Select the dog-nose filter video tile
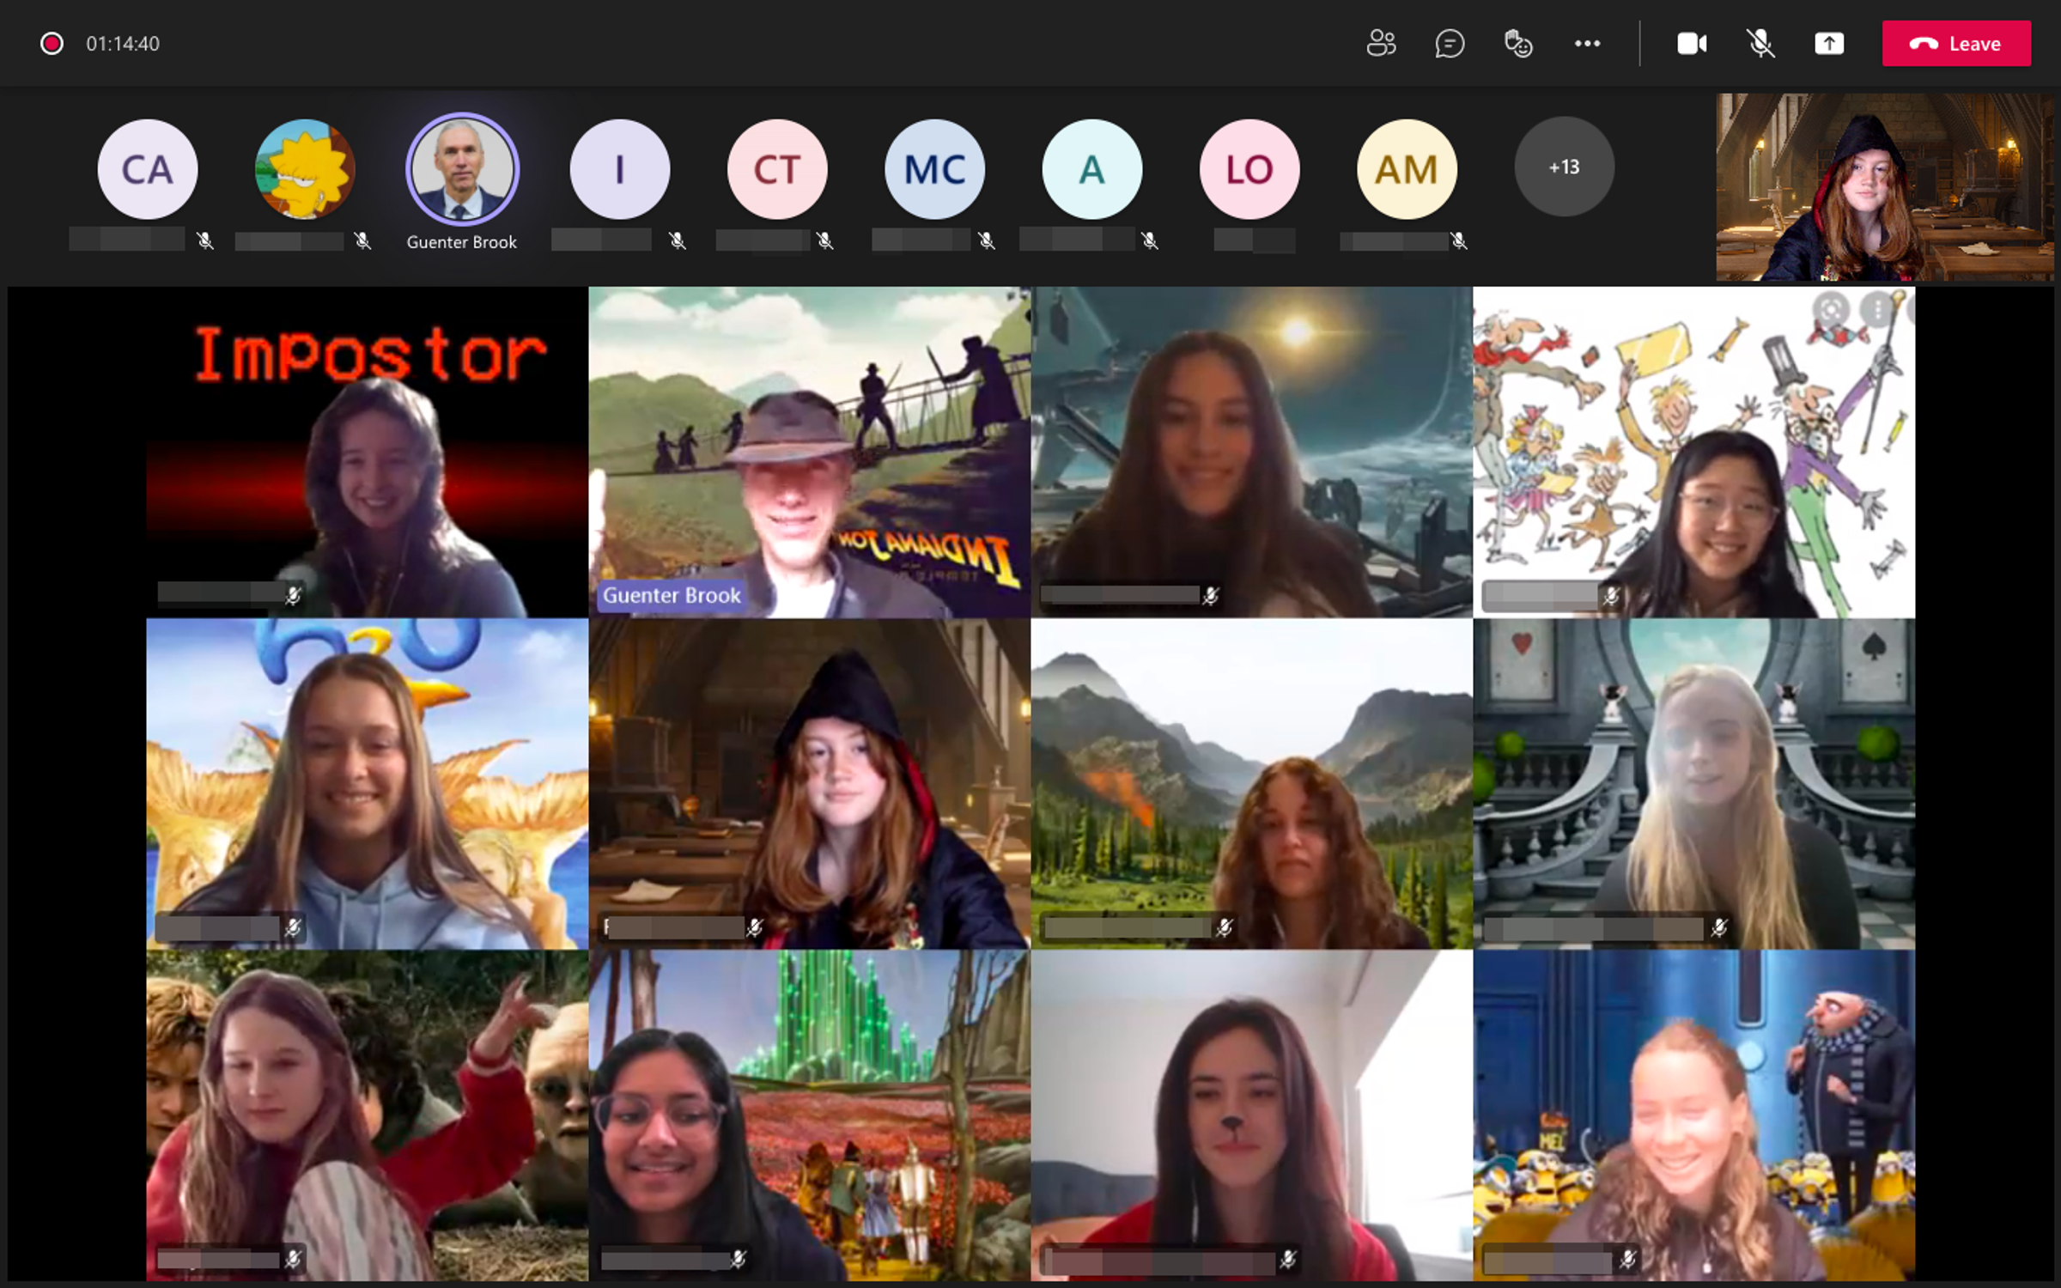 [1252, 1115]
